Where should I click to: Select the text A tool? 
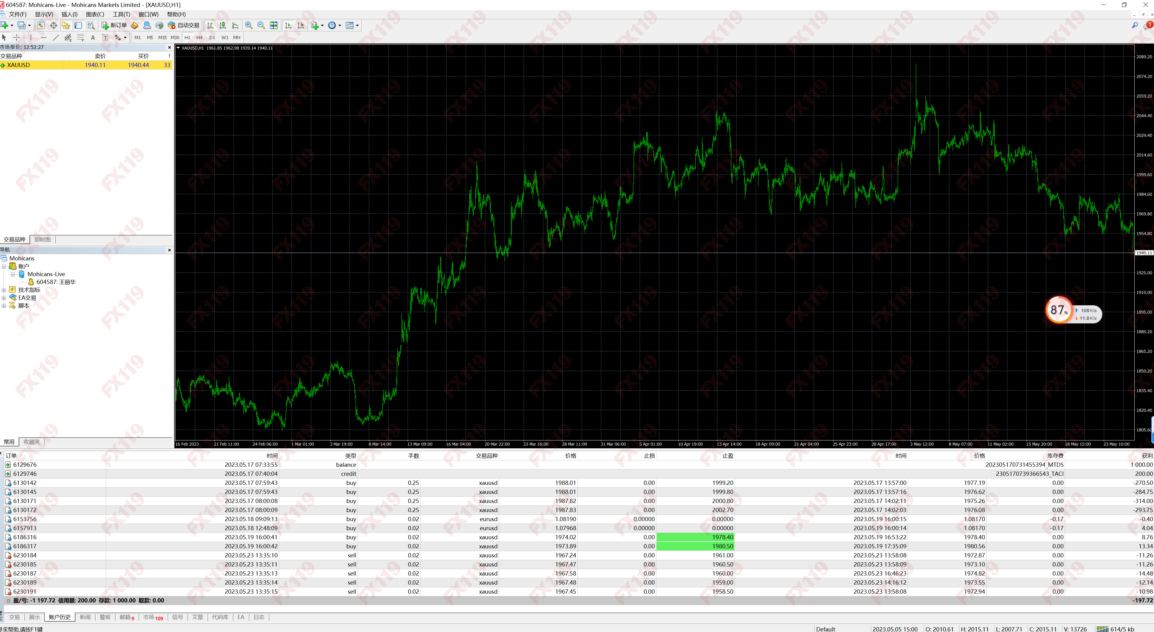[x=93, y=38]
